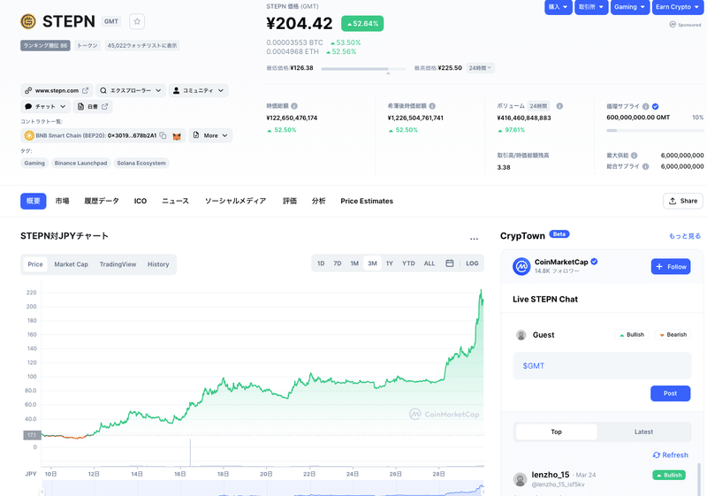Select 1D chart range
This screenshot has height=496, width=707.
pyautogui.click(x=321, y=263)
